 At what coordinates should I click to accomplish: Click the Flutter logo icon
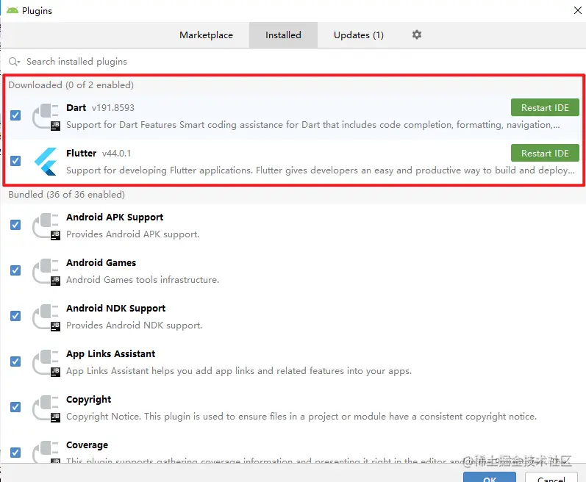46,162
